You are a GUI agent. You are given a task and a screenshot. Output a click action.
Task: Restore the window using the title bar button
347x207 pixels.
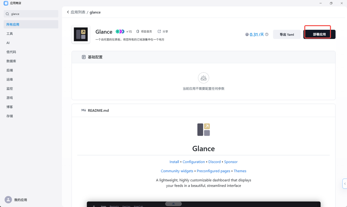[331, 3]
